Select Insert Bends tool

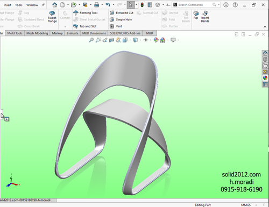205,17
